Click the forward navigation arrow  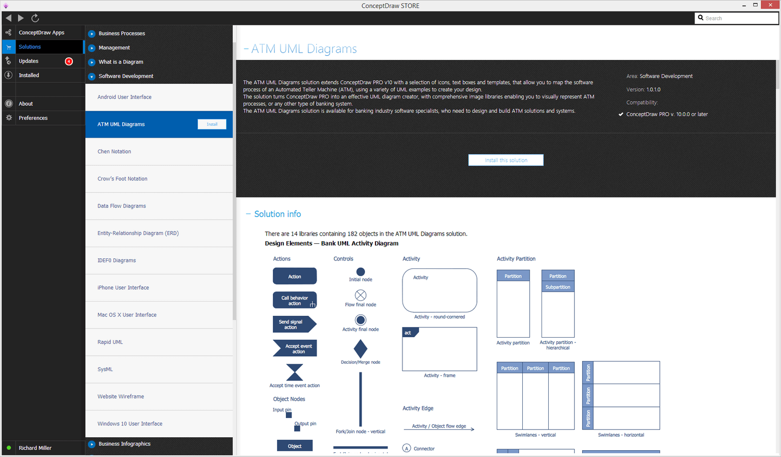pyautogui.click(x=21, y=18)
